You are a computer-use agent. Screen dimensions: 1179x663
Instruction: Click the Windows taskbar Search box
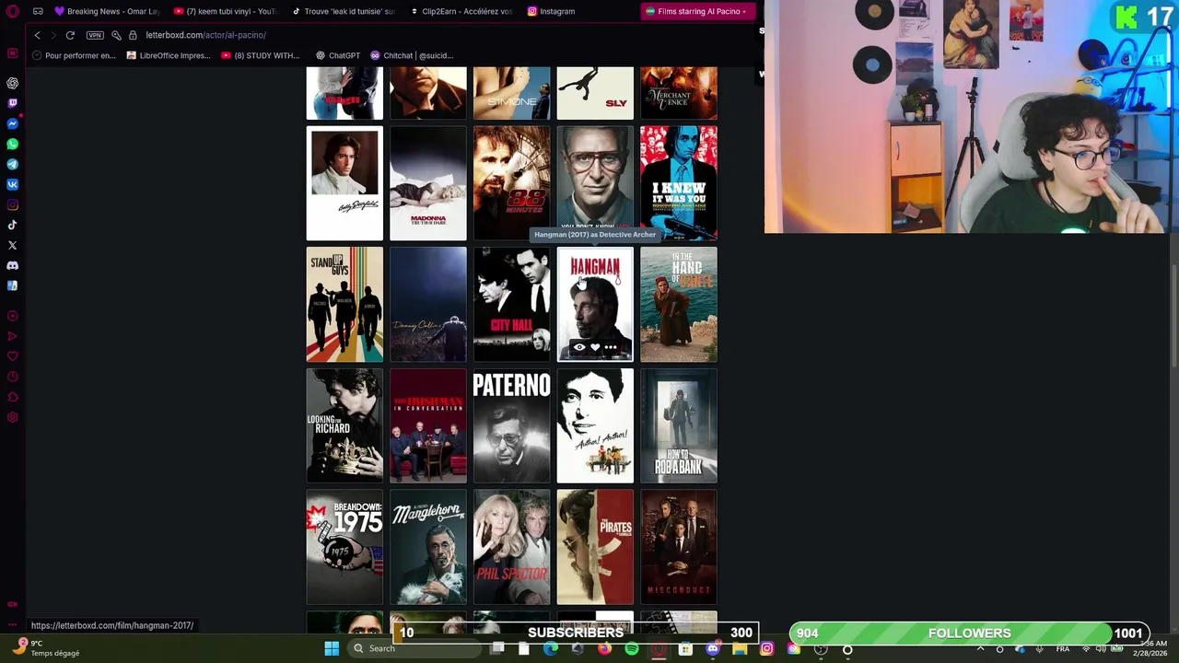pos(414,649)
